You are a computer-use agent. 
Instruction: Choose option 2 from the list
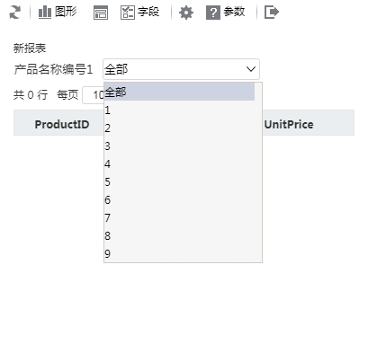point(179,128)
